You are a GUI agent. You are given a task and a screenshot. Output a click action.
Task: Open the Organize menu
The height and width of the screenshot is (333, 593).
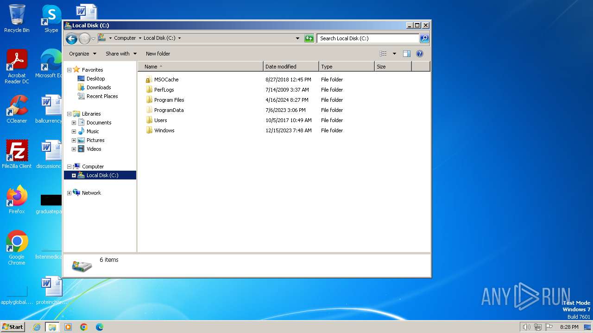pos(82,54)
